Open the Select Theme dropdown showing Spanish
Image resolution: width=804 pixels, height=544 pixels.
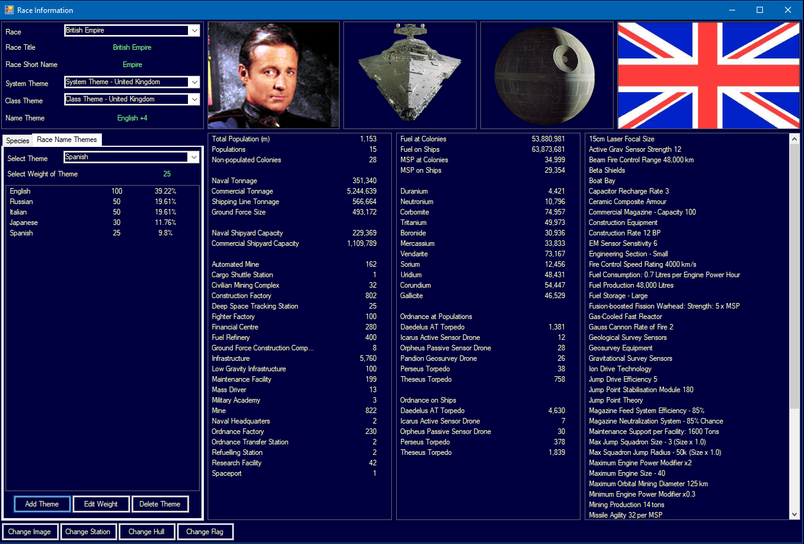point(132,157)
